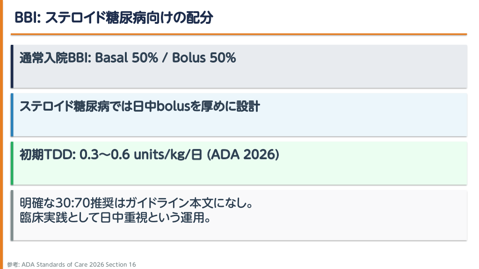Select the orange divider line under the title
Image resolution: width=479 pixels, height=269 pixels.
(x=239, y=34)
